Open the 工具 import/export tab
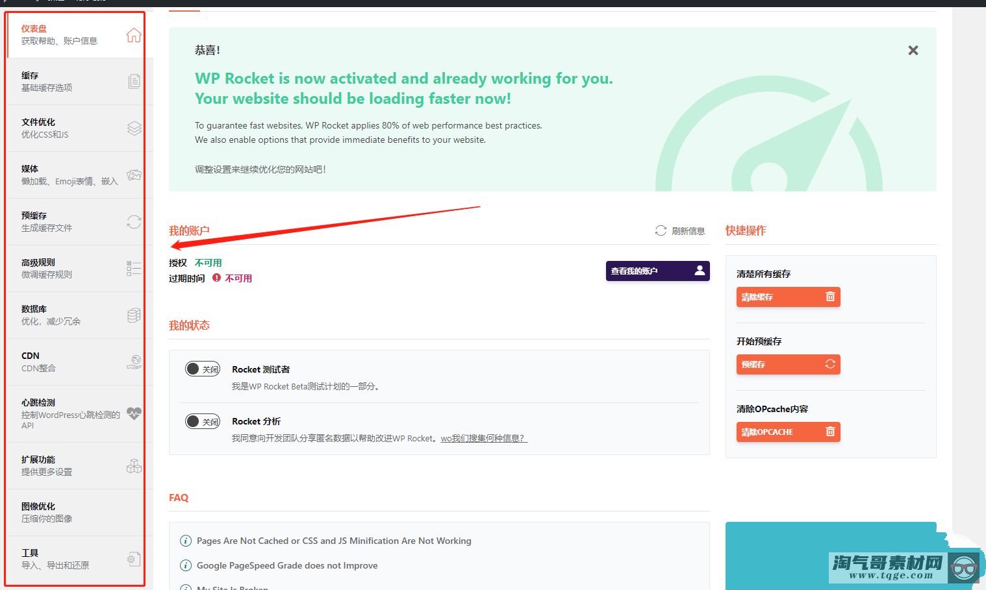This screenshot has height=590, width=986. tap(80, 559)
